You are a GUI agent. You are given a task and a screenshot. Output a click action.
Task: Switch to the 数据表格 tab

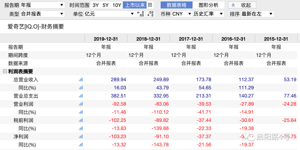[176, 5]
